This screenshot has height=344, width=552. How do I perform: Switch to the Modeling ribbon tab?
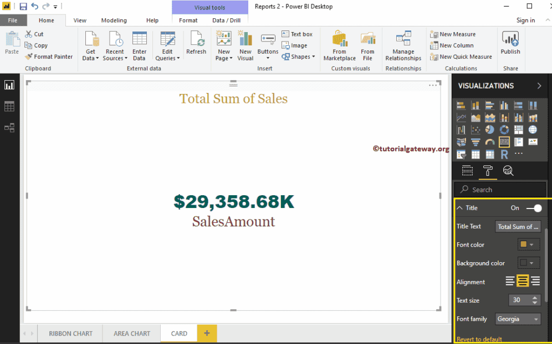114,20
